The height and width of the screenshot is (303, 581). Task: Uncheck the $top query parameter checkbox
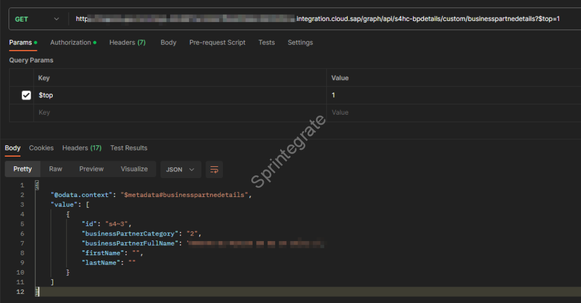(26, 95)
